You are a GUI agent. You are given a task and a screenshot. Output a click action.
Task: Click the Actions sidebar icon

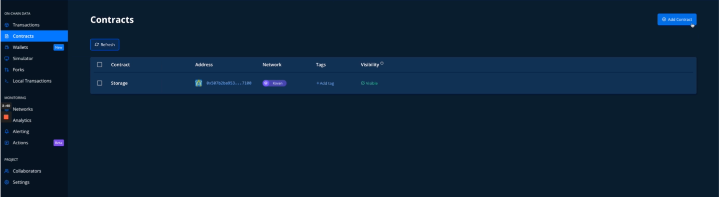pos(6,143)
